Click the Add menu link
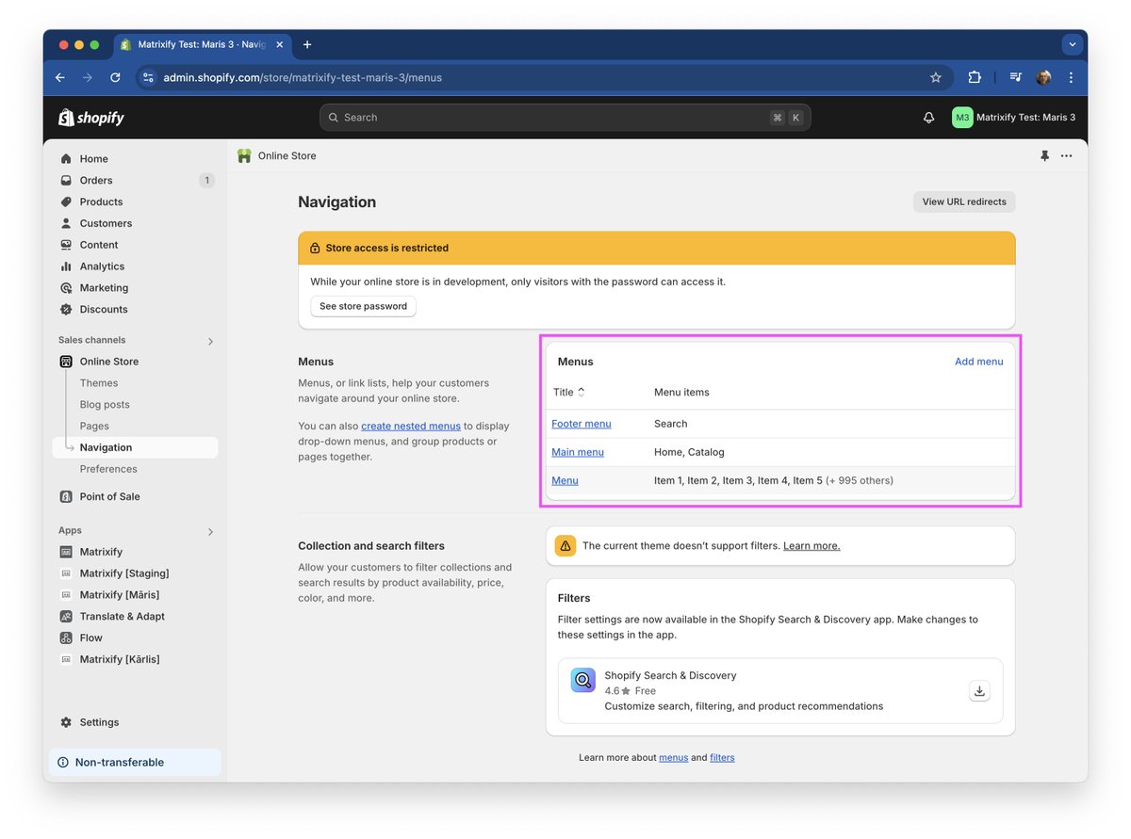The width and height of the screenshot is (1131, 839). click(x=979, y=362)
